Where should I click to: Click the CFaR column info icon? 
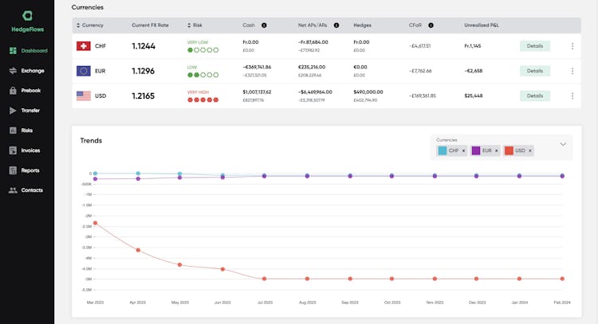click(x=431, y=25)
